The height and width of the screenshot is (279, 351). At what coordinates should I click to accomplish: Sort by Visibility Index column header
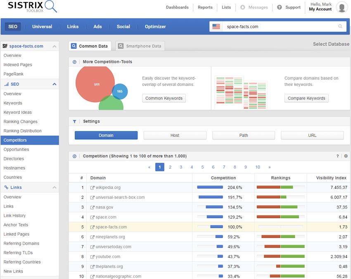point(331,178)
